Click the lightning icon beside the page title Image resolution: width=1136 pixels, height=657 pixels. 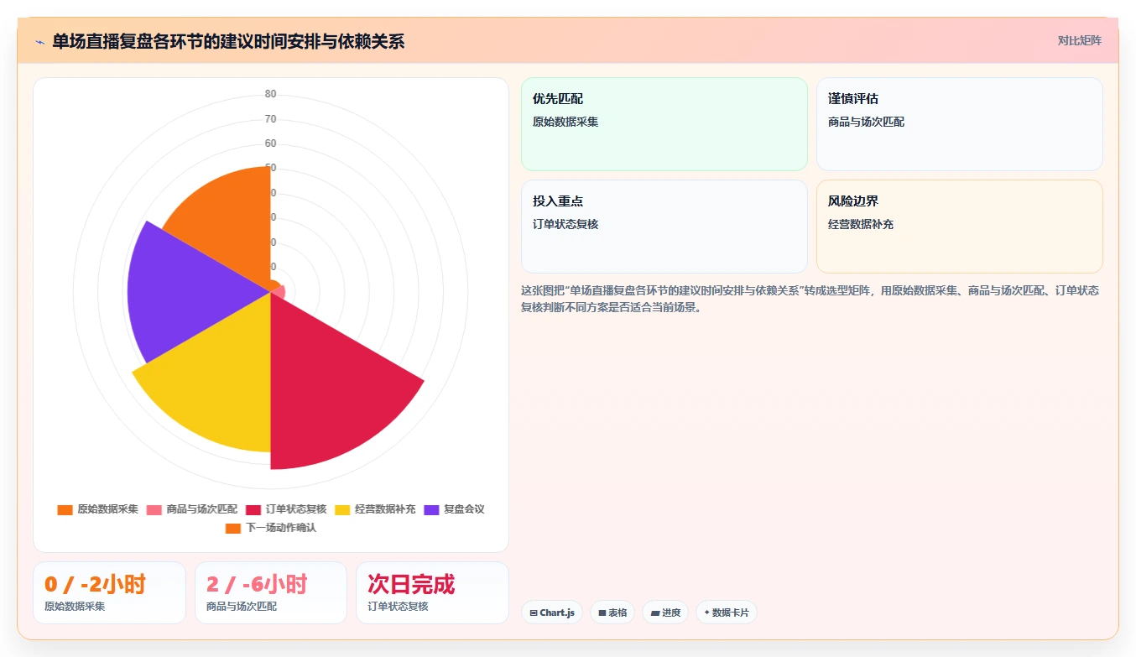[39, 42]
